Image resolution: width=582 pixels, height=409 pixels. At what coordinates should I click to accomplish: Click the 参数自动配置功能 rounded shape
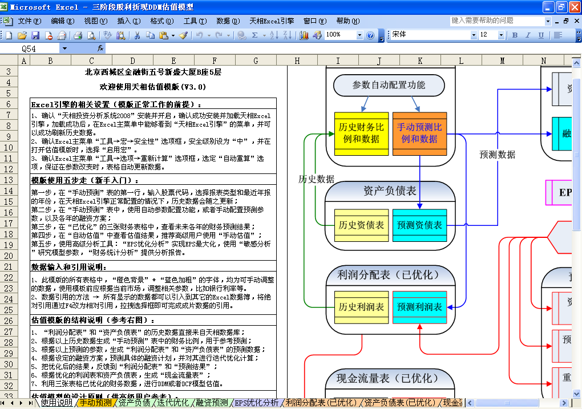[389, 85]
